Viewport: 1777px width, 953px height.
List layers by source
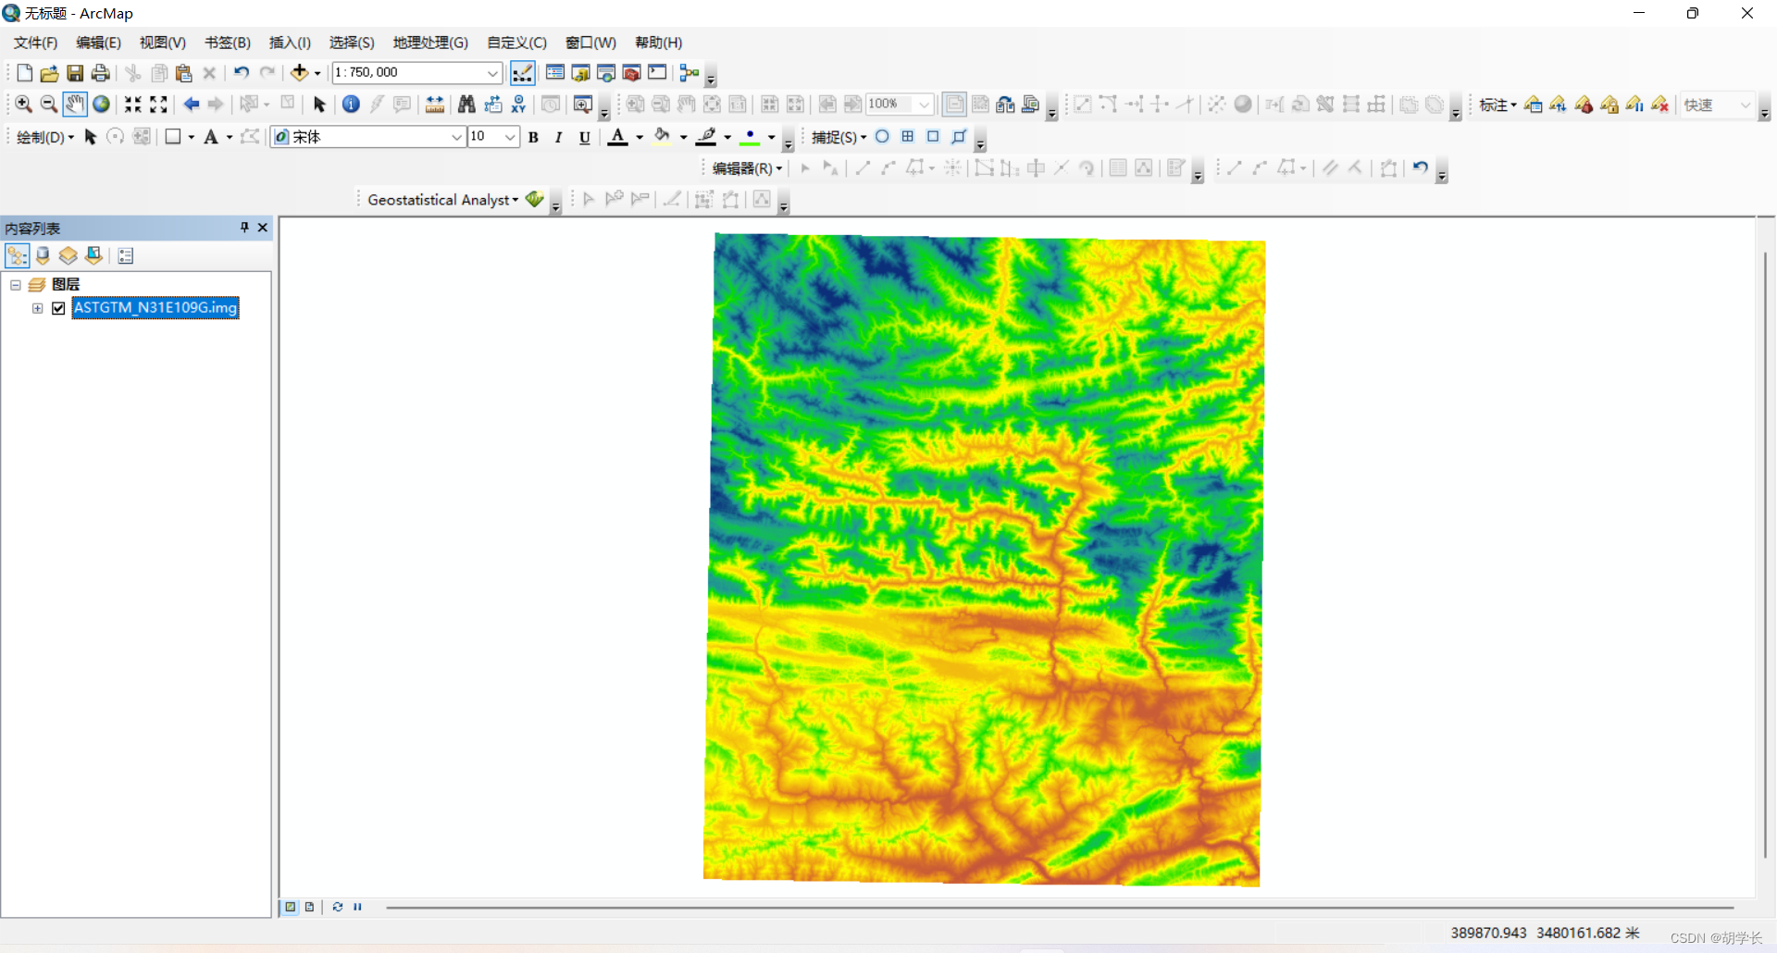(43, 256)
